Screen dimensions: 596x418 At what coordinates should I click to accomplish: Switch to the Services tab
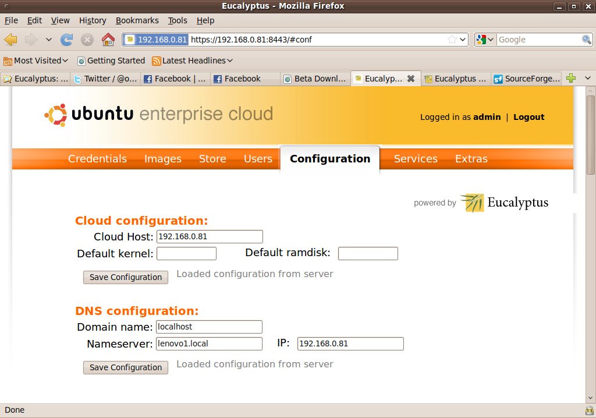coord(416,158)
